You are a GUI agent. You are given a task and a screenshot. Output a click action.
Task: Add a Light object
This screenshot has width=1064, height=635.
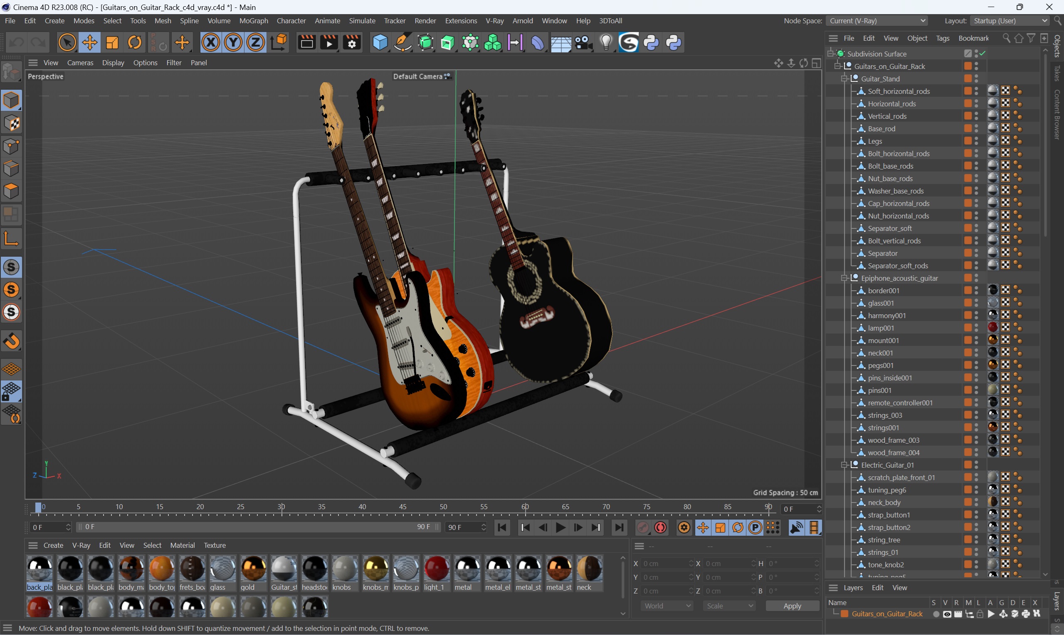click(x=606, y=43)
